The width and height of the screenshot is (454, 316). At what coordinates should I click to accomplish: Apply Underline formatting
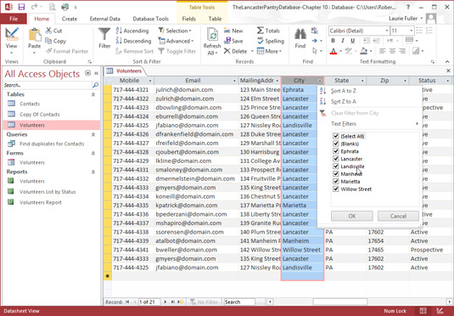tap(352, 41)
